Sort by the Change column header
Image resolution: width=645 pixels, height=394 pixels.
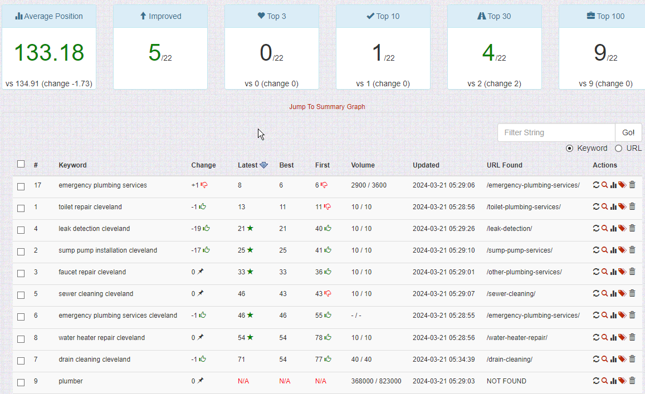pos(203,165)
